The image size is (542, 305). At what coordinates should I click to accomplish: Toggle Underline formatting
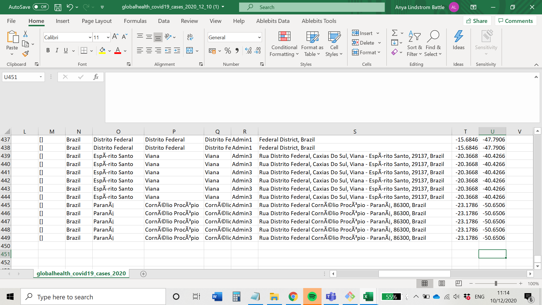coord(66,51)
